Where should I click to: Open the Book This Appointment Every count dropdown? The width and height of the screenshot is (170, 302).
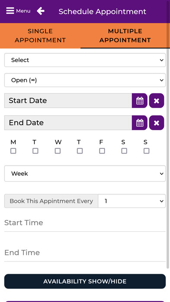(132, 201)
